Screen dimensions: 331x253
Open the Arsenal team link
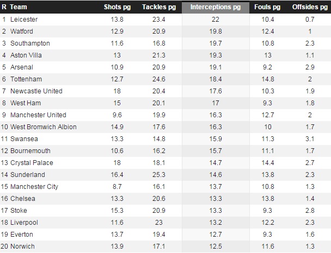[22, 67]
